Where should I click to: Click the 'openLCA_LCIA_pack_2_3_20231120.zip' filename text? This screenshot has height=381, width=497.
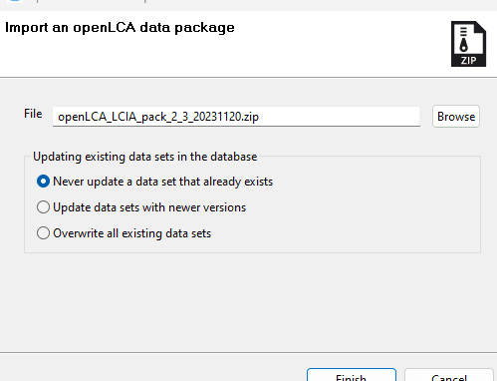(x=158, y=117)
